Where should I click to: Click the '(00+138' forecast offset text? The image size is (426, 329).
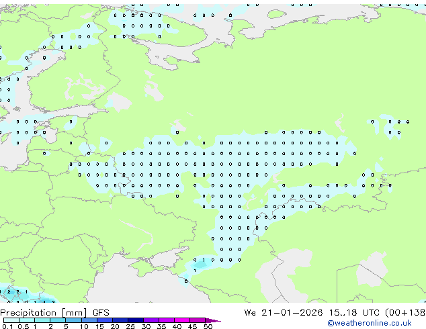pos(405,313)
